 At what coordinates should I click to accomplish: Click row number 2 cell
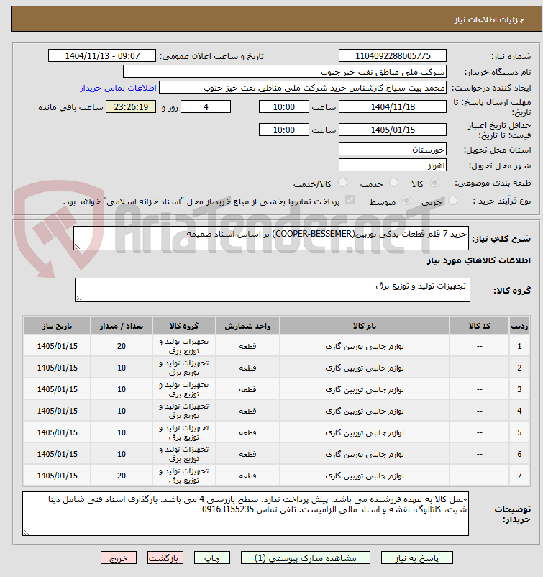519,368
